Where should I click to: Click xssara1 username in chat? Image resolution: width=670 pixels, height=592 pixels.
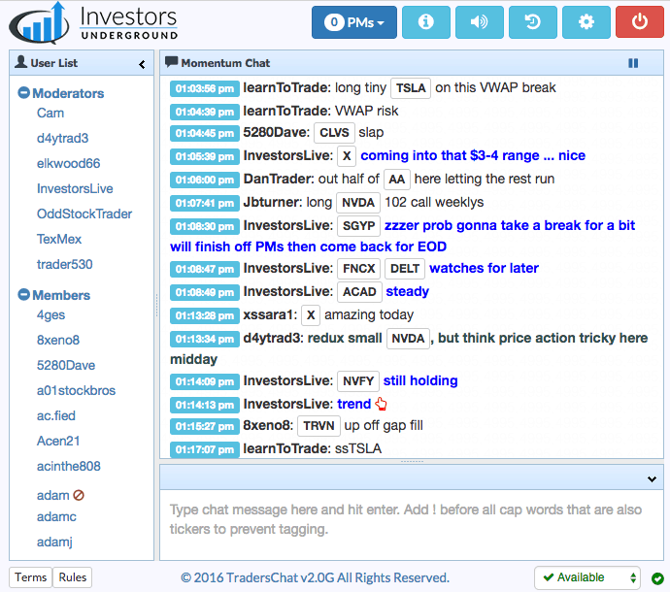pos(270,315)
